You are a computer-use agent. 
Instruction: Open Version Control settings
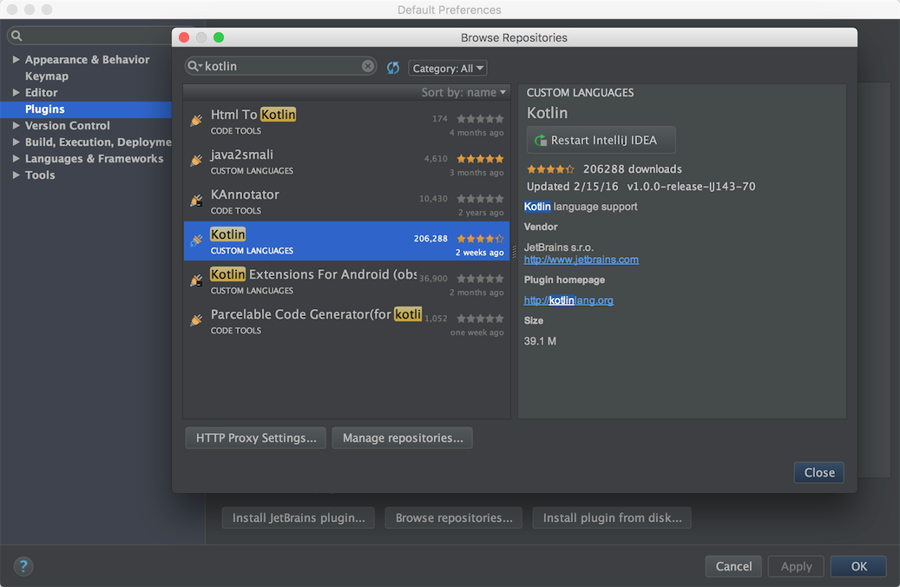click(x=67, y=126)
